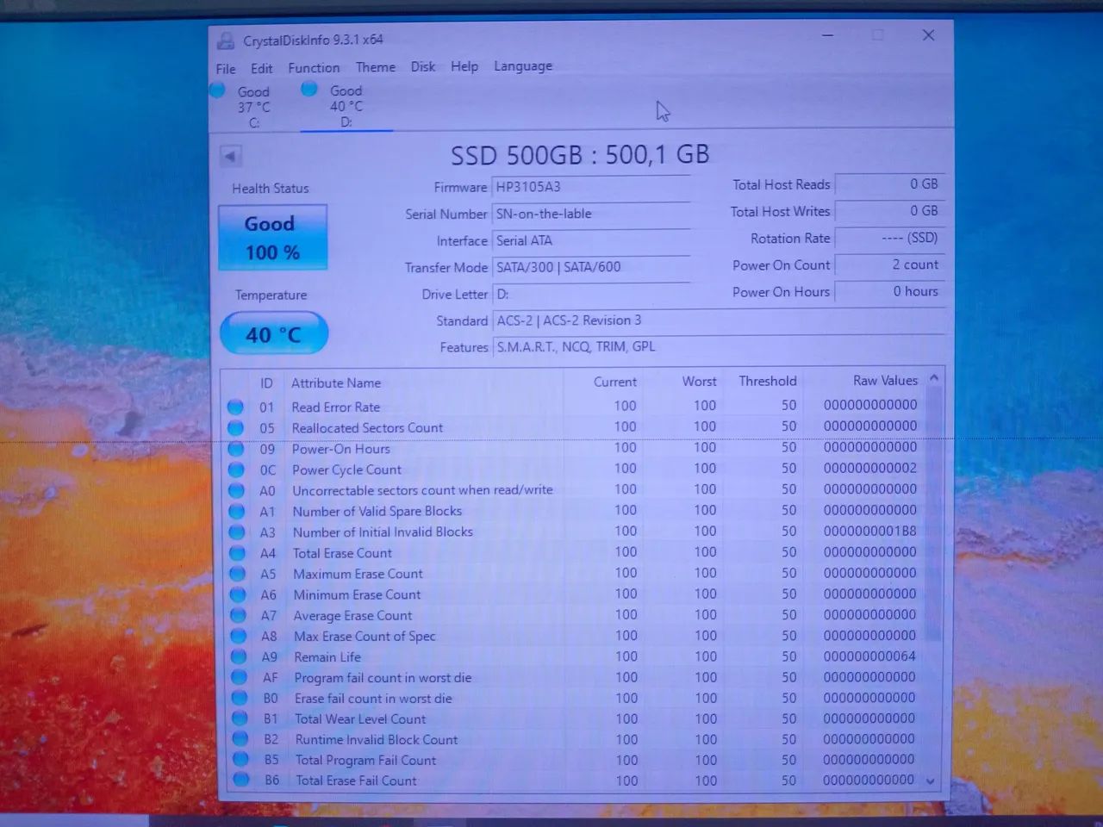Image resolution: width=1103 pixels, height=827 pixels.
Task: Click the Serial Number field
Action: pyautogui.click(x=591, y=214)
